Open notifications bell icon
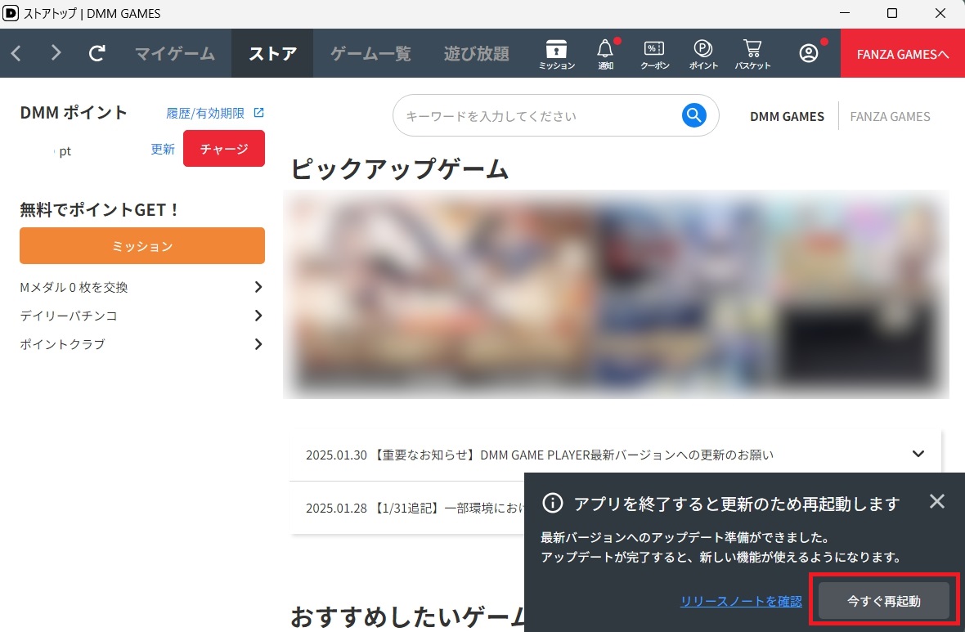965x632 pixels. (x=606, y=54)
